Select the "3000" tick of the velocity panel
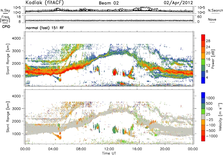Viewport: 223px width, 155px height. coord(16,109)
